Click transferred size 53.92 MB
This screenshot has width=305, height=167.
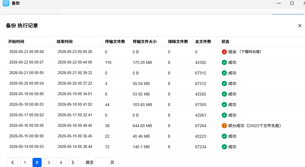[x=141, y=94]
